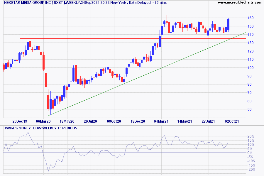Click the orange resistance line near 155

[203, 22]
